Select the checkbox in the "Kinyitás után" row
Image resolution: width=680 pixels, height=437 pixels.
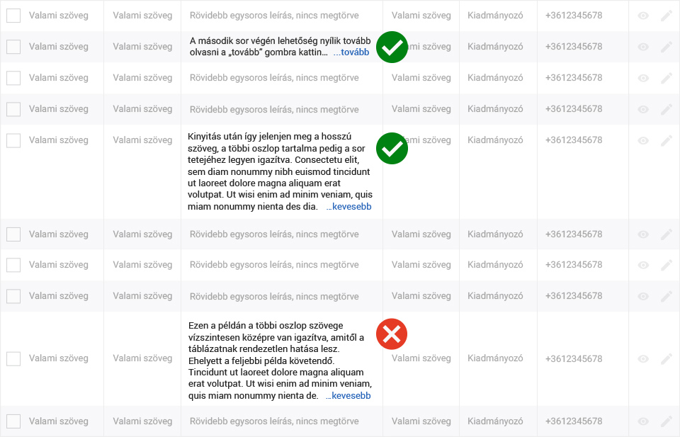[13, 140]
